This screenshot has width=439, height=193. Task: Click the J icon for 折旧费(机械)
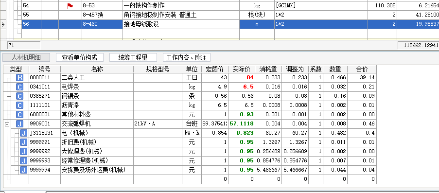click(23, 142)
